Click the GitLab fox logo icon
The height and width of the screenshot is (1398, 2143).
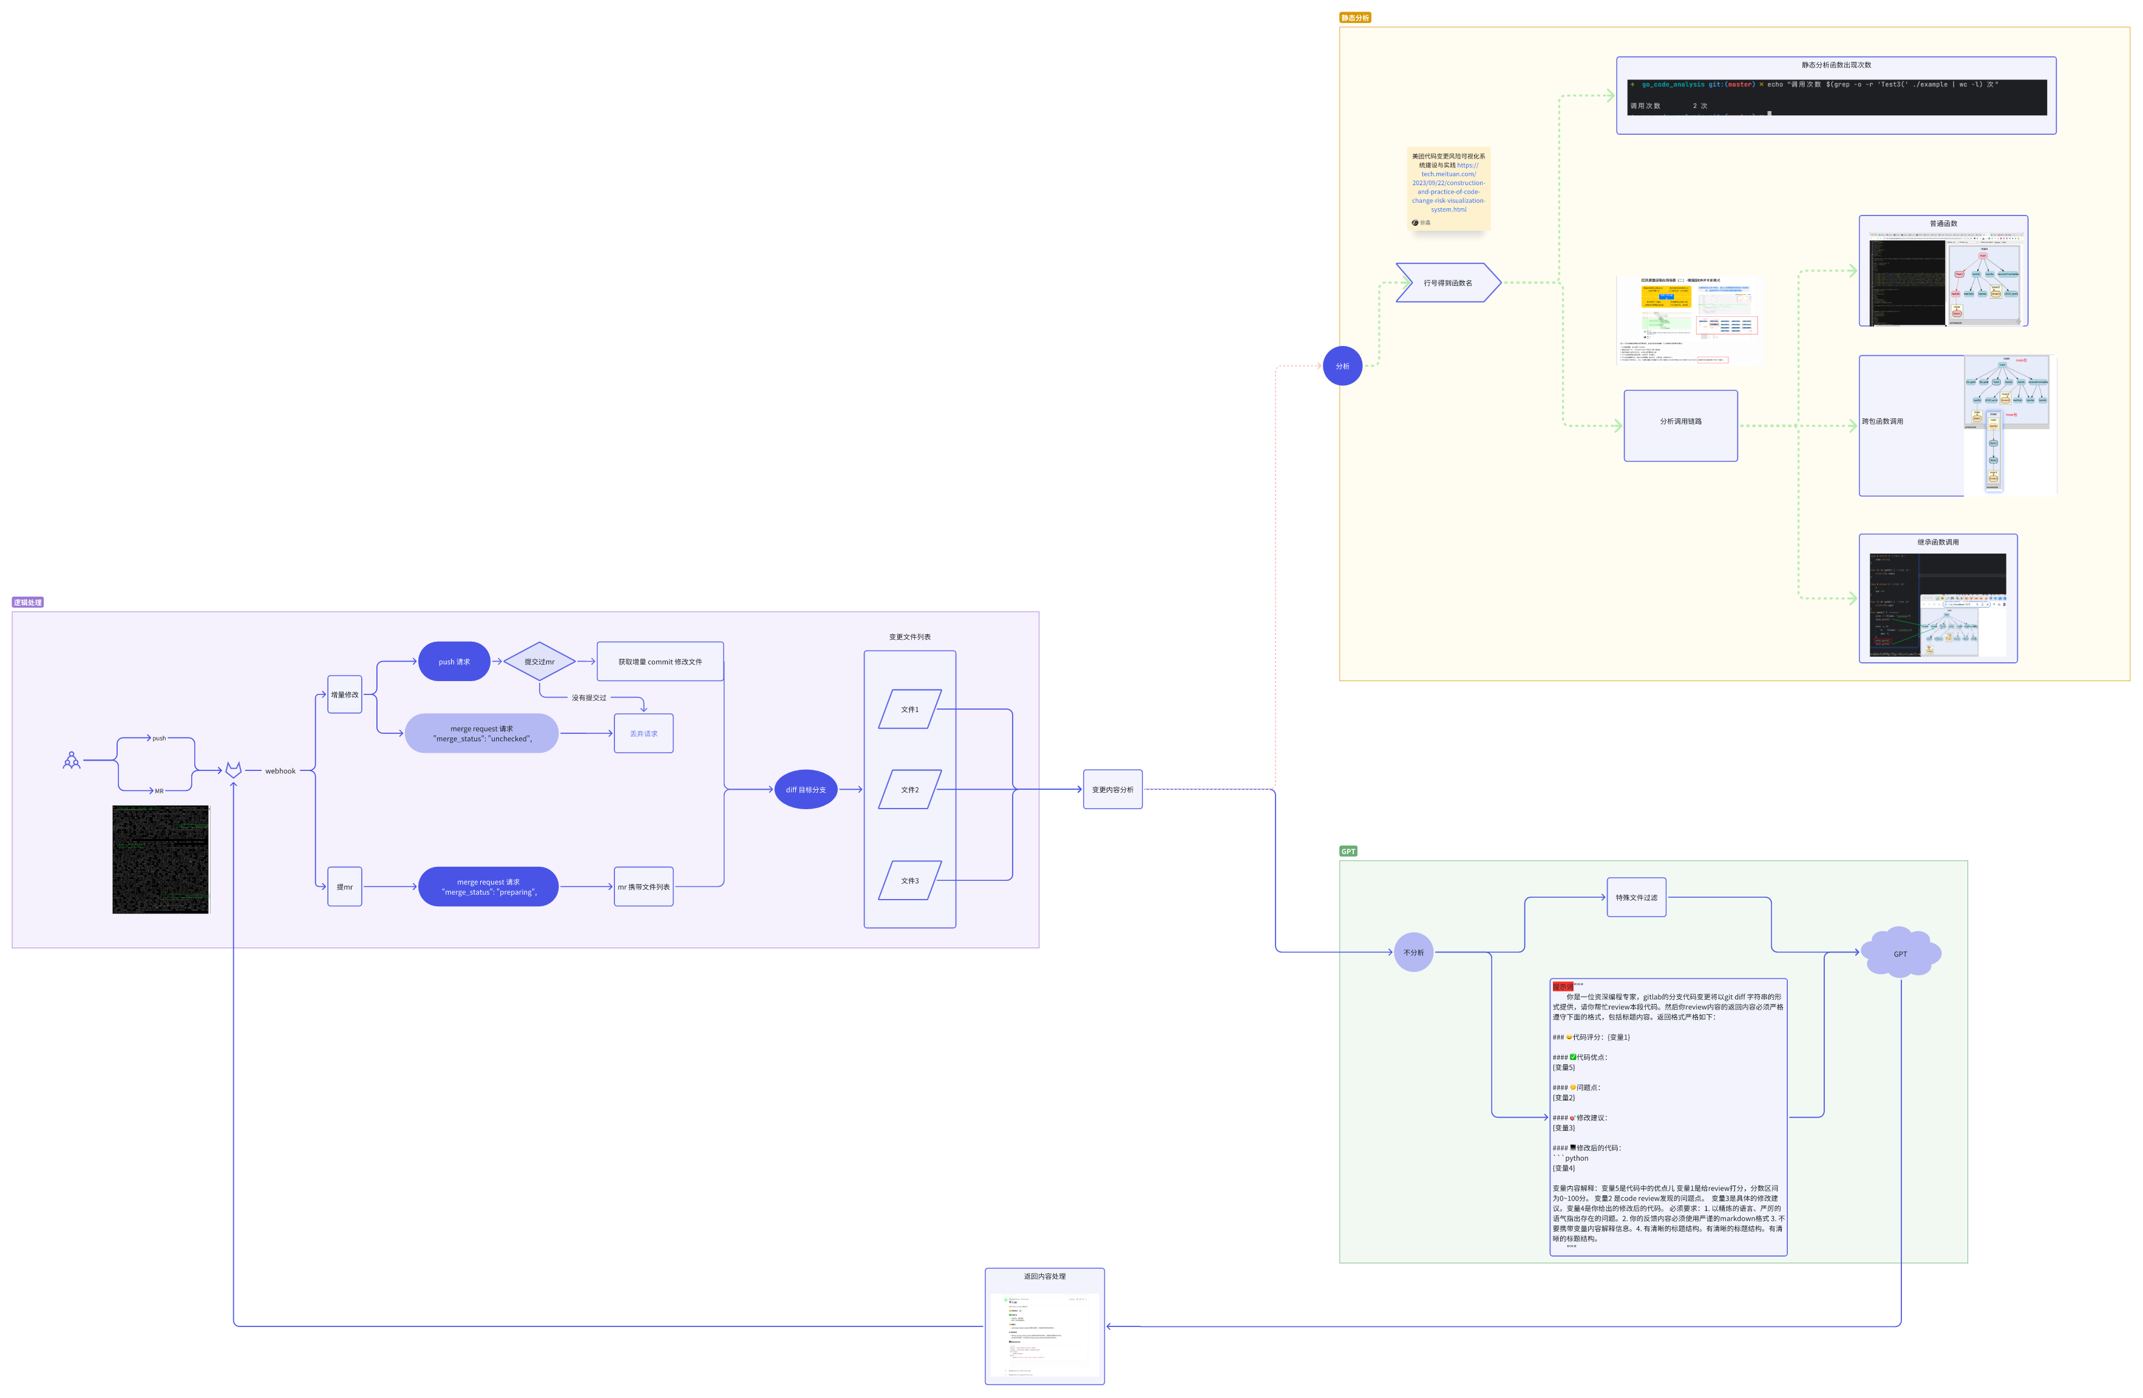click(x=233, y=770)
